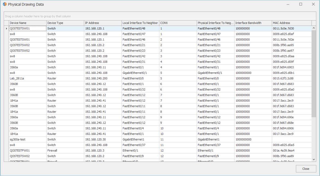Select the local interface cell FastEthernet0/37
The height and width of the screenshot is (176, 320).
point(141,145)
